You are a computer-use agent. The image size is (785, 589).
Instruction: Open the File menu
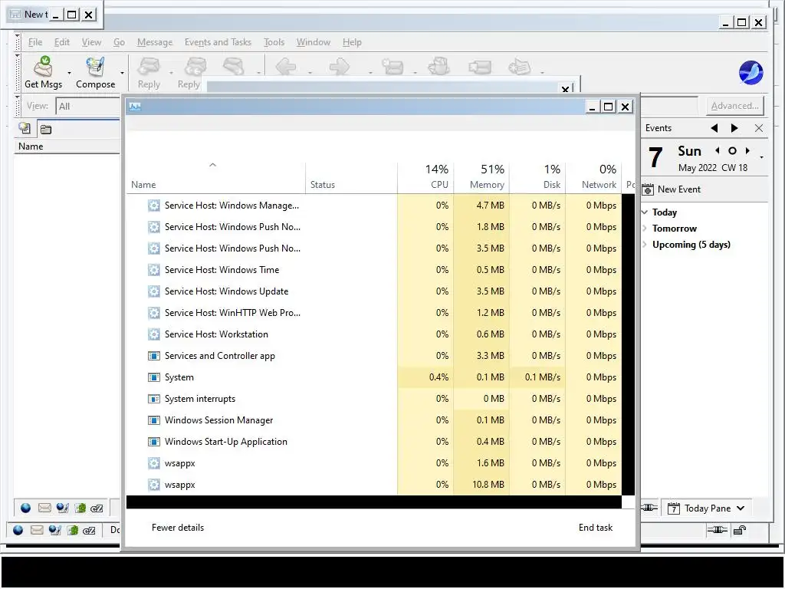35,42
